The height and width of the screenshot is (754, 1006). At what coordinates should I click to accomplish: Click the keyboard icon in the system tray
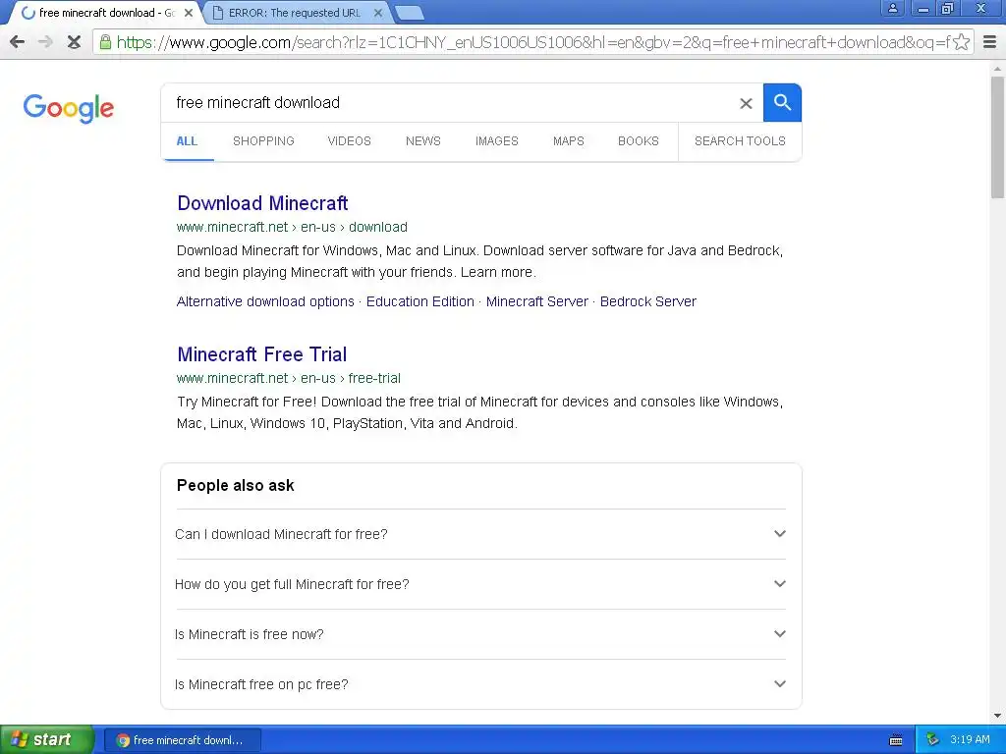896,740
